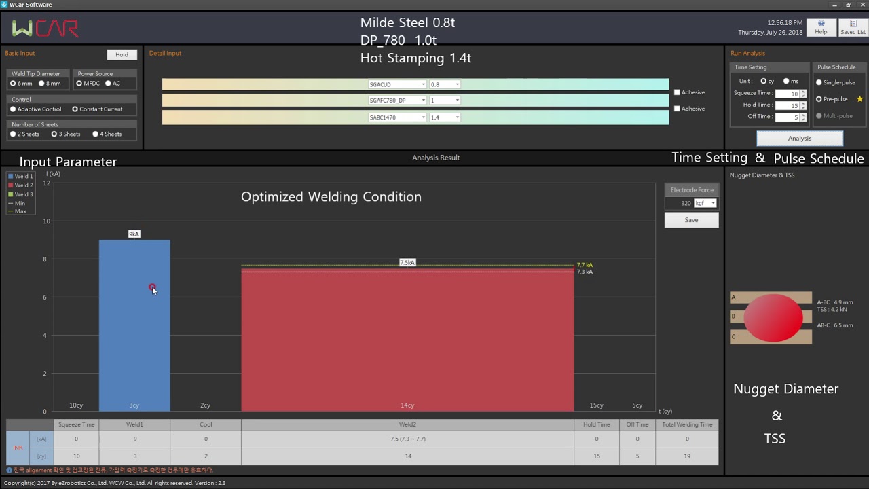Select Single-pulse schedule
The width and height of the screenshot is (869, 489).
pyautogui.click(x=819, y=82)
